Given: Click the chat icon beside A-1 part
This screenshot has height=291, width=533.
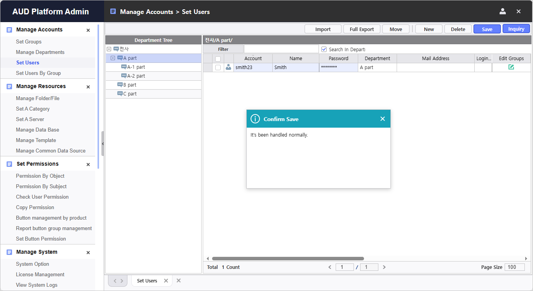Looking at the screenshot, I should tap(124, 67).
